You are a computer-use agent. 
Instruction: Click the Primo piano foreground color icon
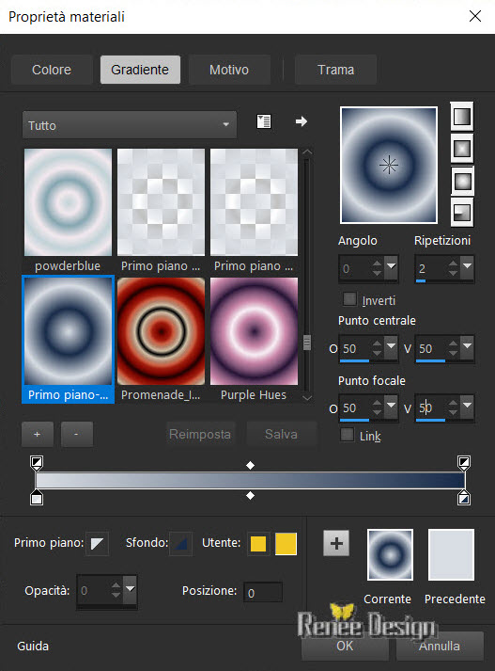tap(97, 543)
